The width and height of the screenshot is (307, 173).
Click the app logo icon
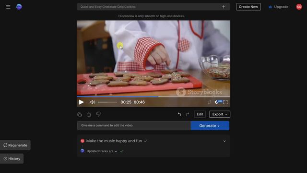(x=19, y=7)
